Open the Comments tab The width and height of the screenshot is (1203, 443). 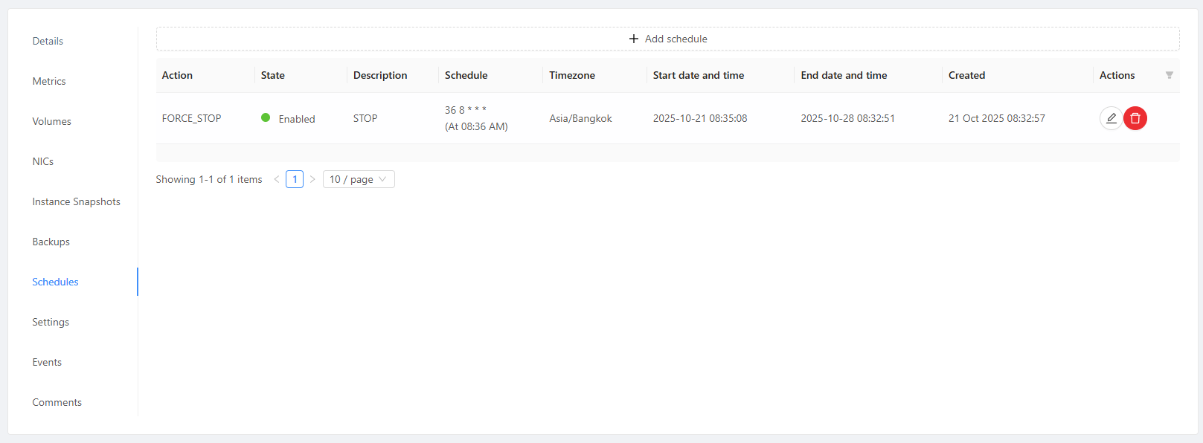pyautogui.click(x=57, y=402)
